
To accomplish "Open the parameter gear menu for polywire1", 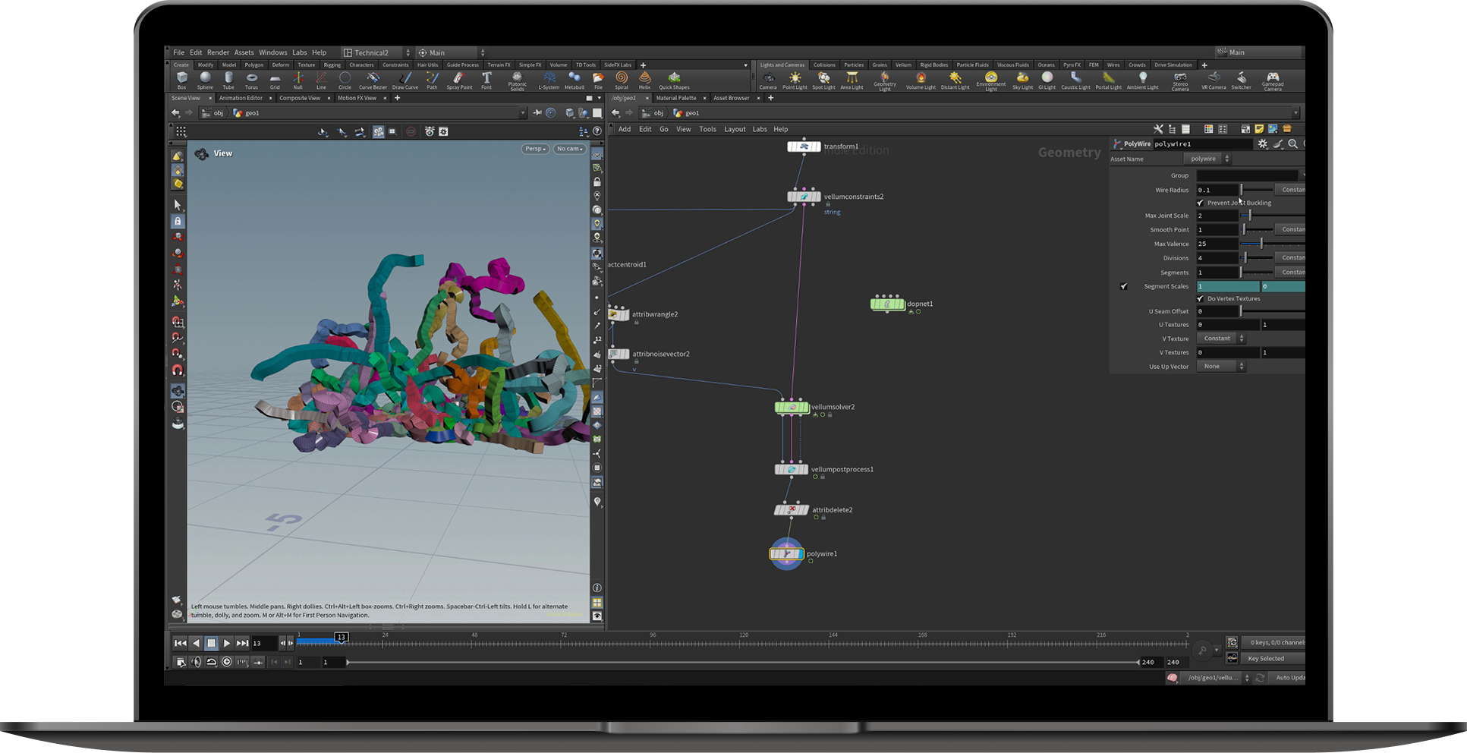I will coord(1263,144).
